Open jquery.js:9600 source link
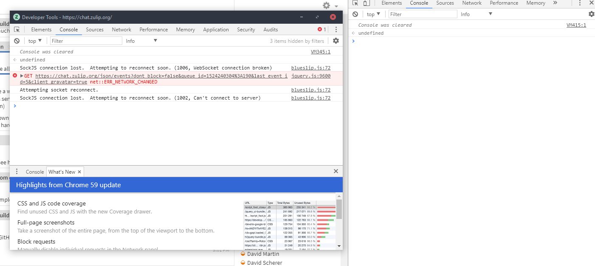The image size is (595, 266). click(311, 76)
